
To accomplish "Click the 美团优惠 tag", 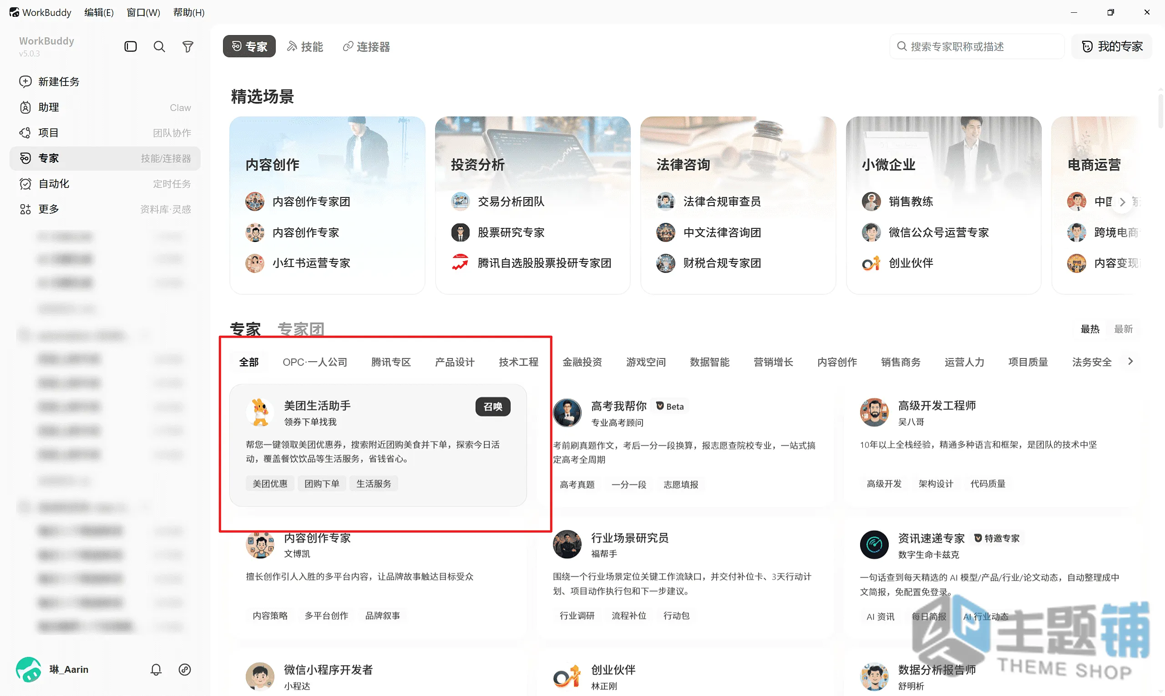I will click(270, 484).
